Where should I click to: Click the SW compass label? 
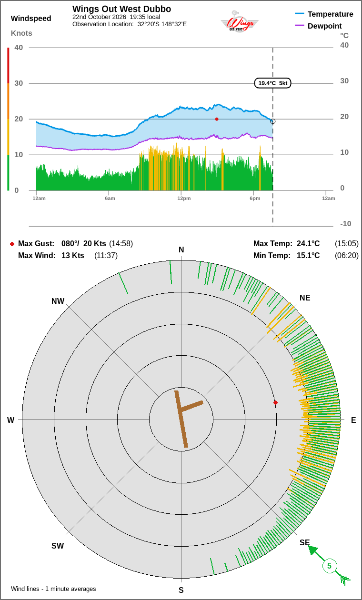pos(58,546)
